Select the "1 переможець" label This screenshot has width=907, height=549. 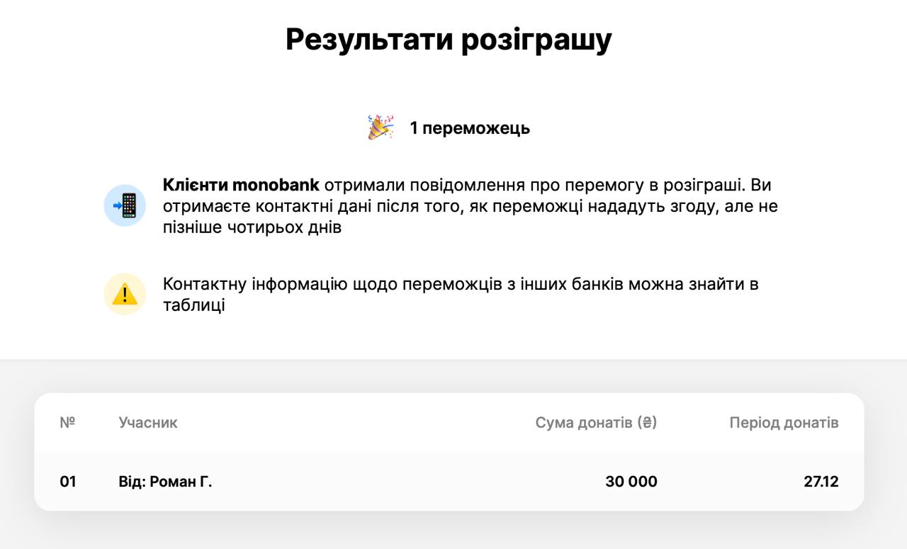(x=469, y=128)
